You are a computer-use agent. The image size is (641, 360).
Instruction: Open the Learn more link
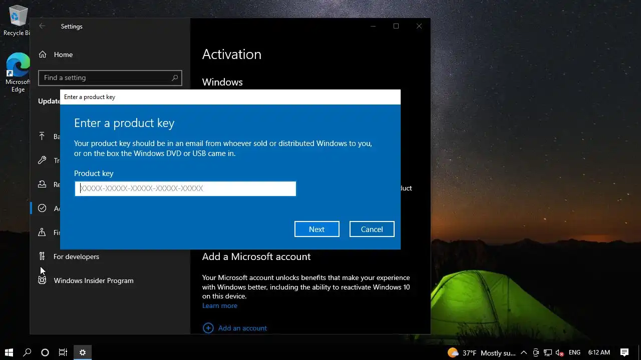pos(220,305)
